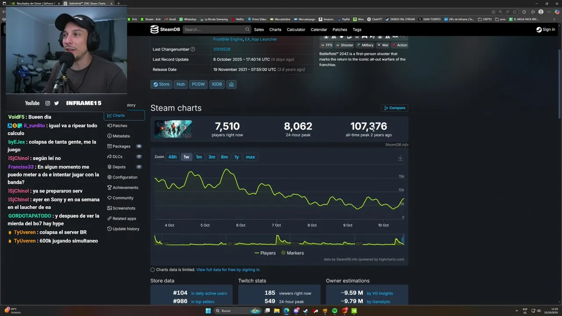Select Depots in the sidebar

(x=124, y=167)
